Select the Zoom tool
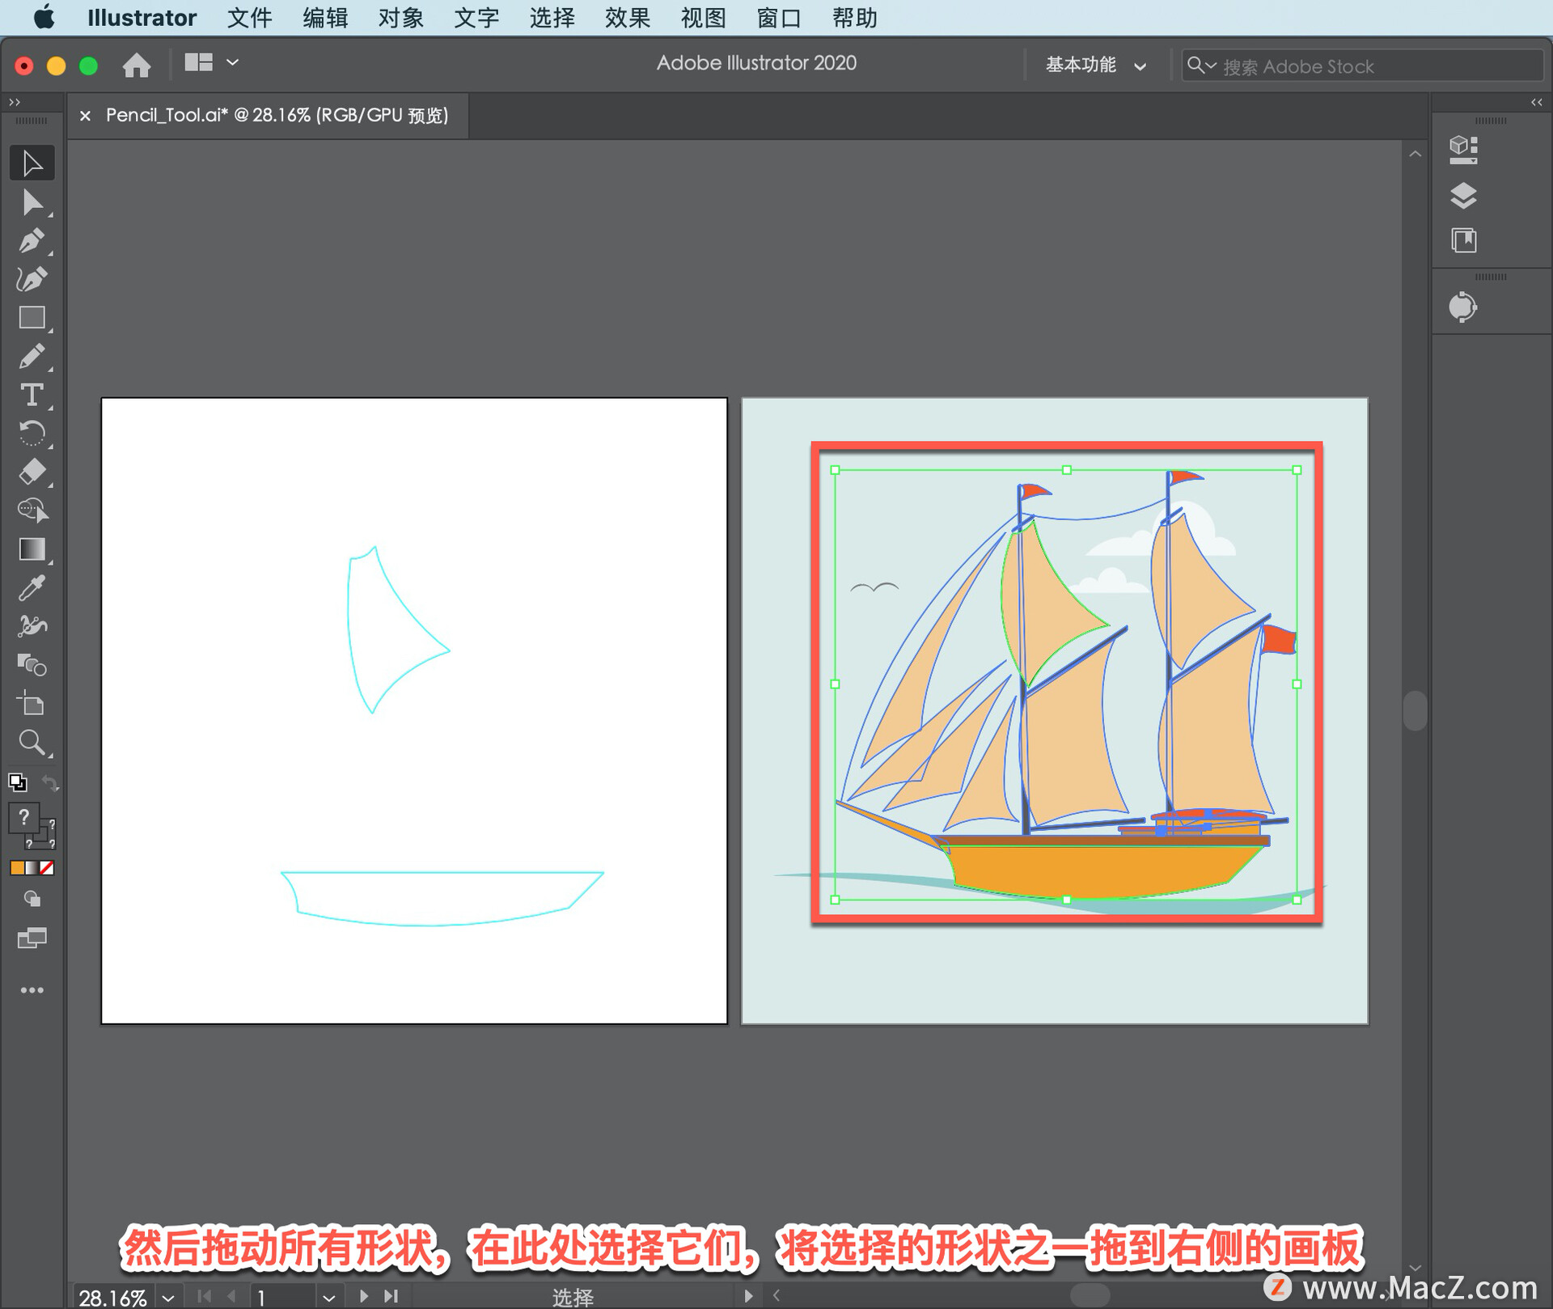The image size is (1553, 1309). point(32,743)
